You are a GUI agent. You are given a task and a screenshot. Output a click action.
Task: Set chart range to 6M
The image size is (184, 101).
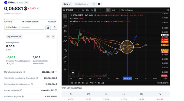click(87, 83)
